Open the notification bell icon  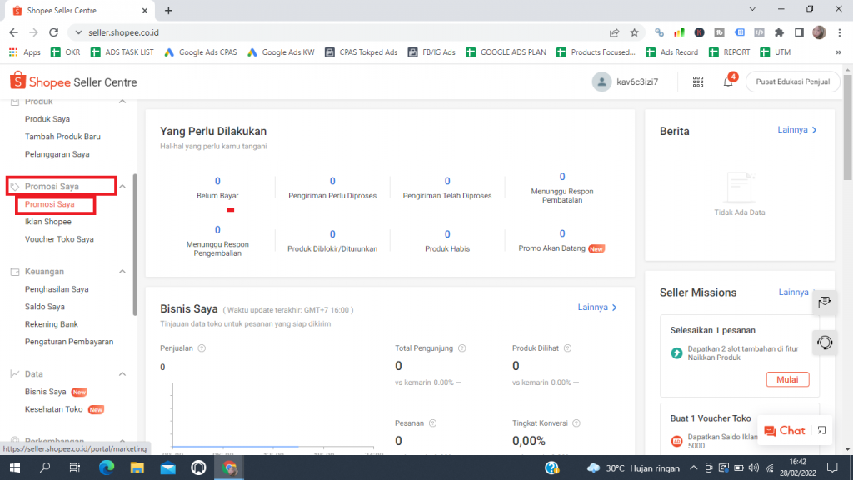pyautogui.click(x=727, y=82)
